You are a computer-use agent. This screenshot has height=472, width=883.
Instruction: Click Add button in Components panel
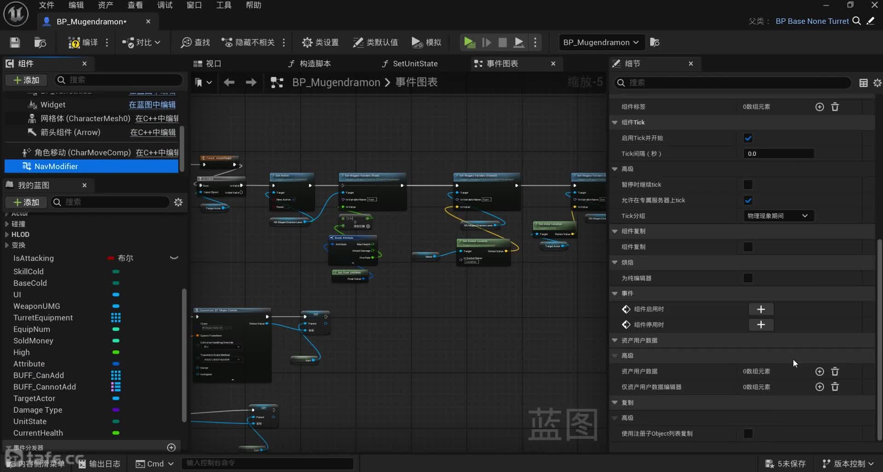coord(27,80)
